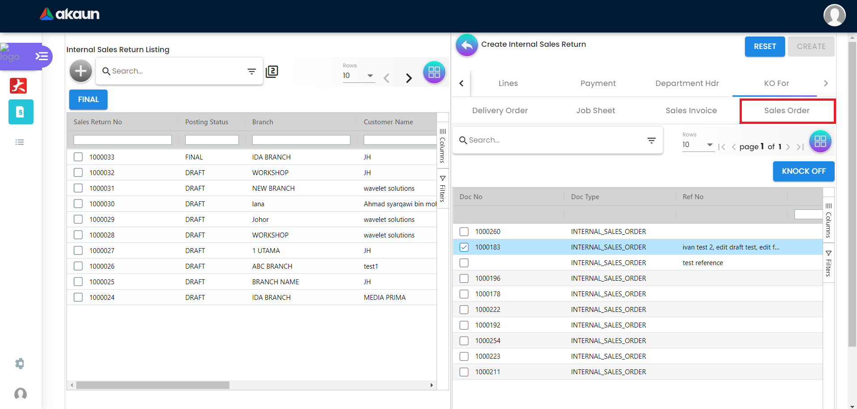The image size is (857, 409).
Task: Click the plus icon to add return
Action: tap(81, 71)
